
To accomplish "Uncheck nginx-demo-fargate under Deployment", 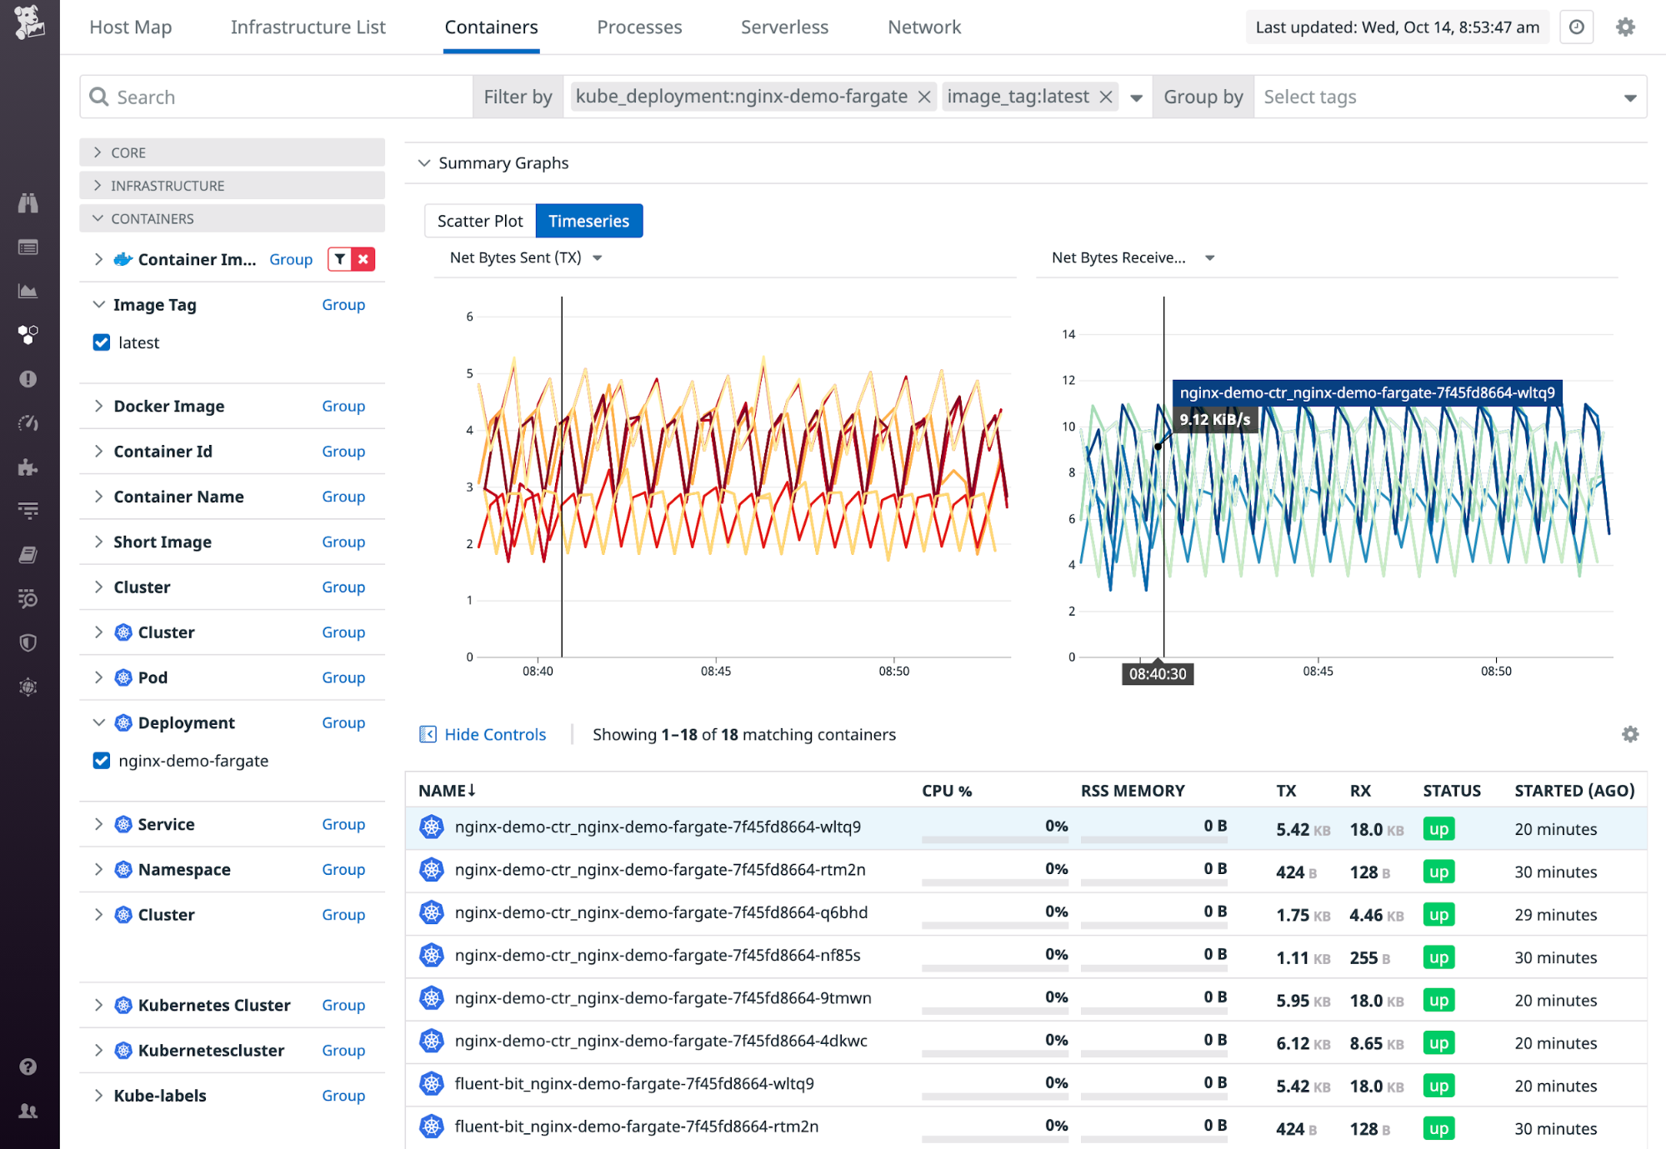I will coord(101,761).
